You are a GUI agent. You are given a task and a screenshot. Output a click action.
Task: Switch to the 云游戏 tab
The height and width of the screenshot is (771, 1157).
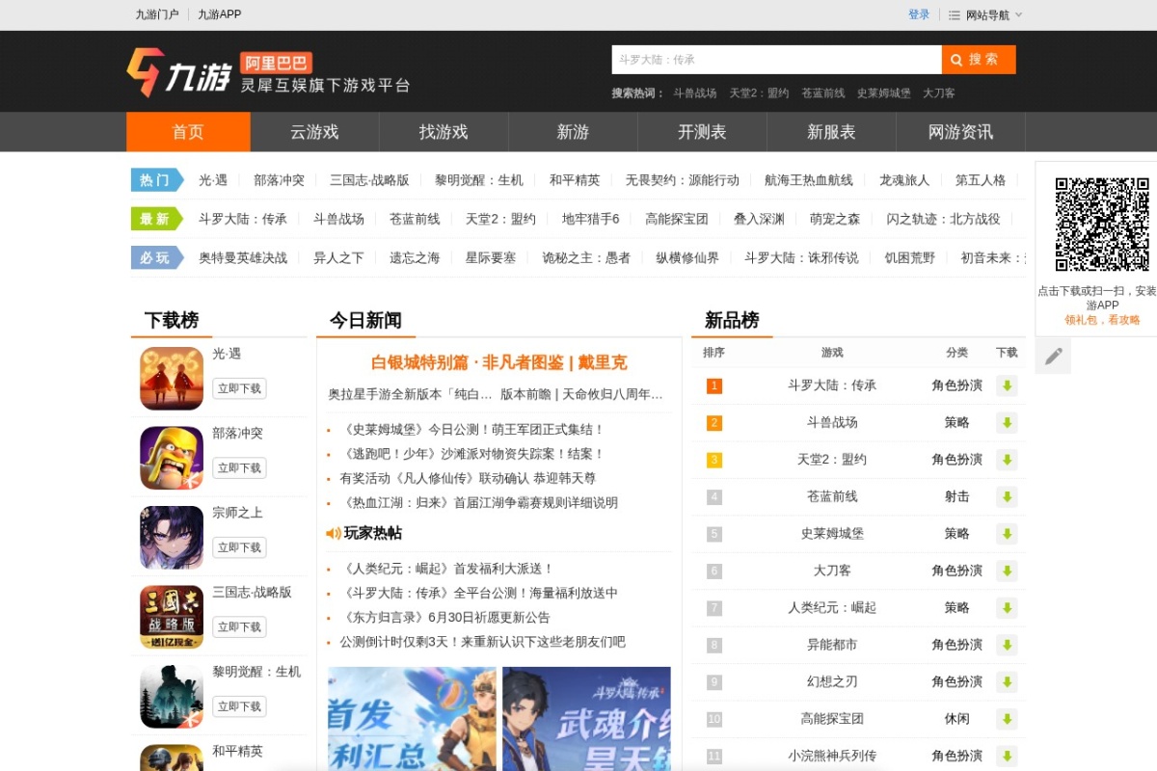point(314,132)
